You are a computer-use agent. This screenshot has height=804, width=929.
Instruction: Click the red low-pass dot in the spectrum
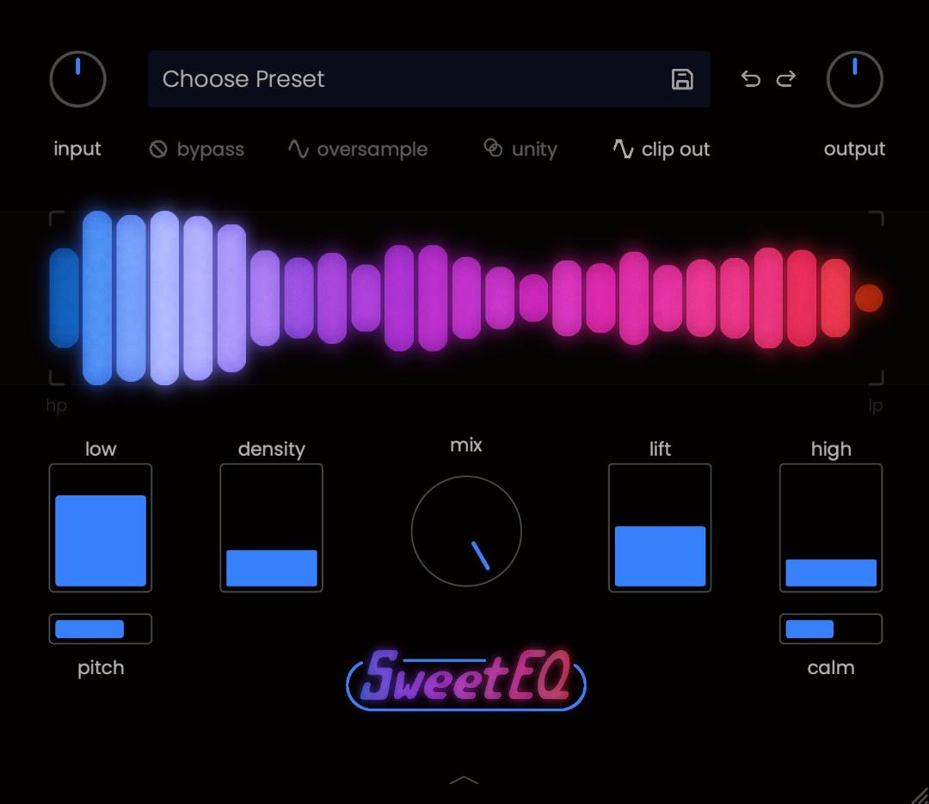869,298
